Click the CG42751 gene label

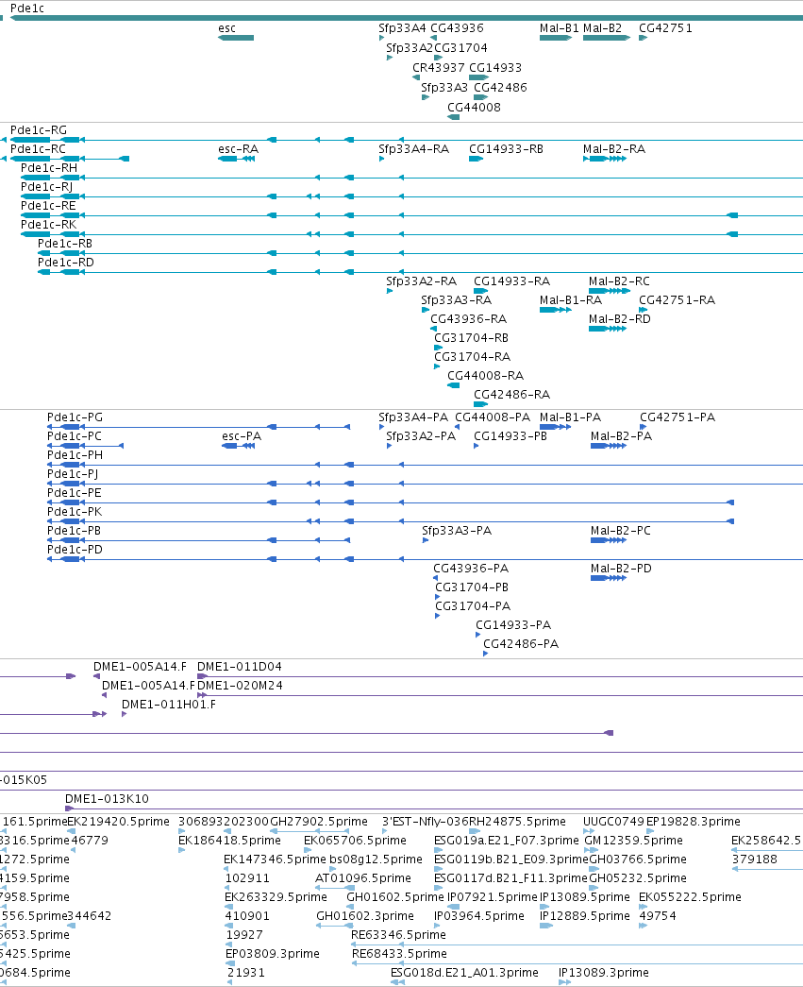665,28
